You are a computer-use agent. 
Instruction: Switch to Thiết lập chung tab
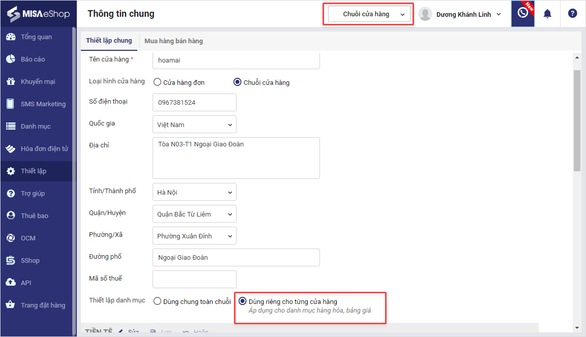pyautogui.click(x=109, y=41)
